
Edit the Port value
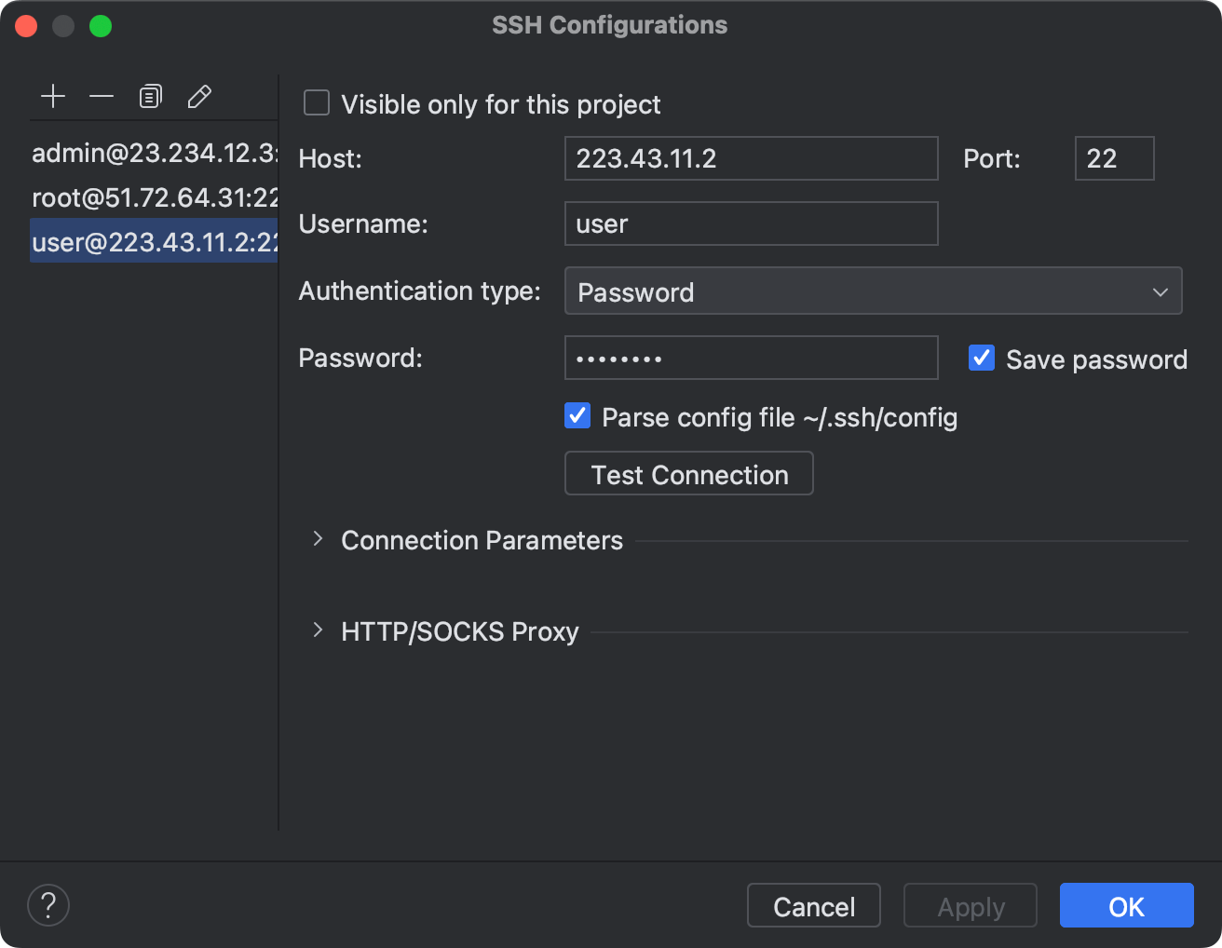[1114, 158]
